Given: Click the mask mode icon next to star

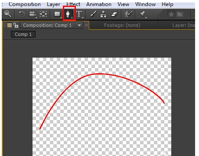Looking at the screenshot, I should tap(180, 14).
